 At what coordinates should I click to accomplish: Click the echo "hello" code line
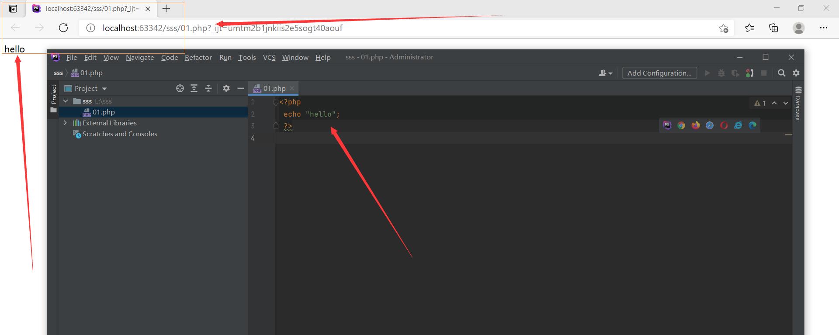point(312,114)
